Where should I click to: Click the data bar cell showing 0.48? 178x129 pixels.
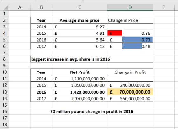click(130, 46)
